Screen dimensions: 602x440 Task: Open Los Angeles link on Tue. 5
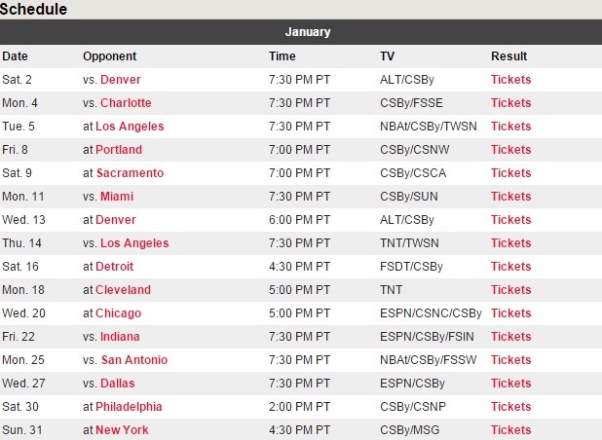(130, 127)
